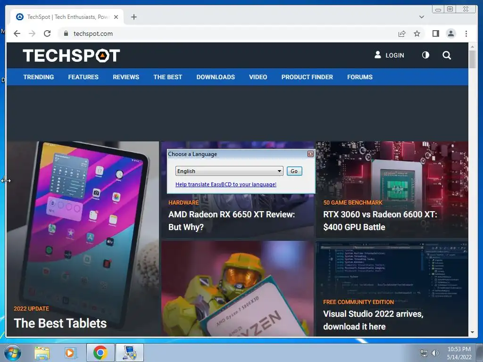Open Help translate EasyBCD link
Viewport: 483px width, 362px height.
tap(226, 184)
